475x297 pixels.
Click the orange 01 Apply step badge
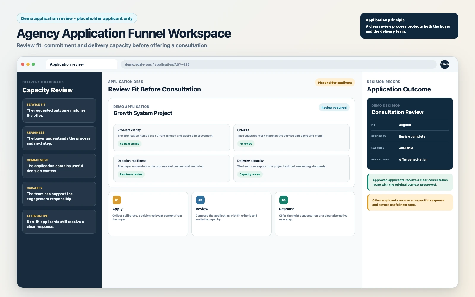pos(117,200)
